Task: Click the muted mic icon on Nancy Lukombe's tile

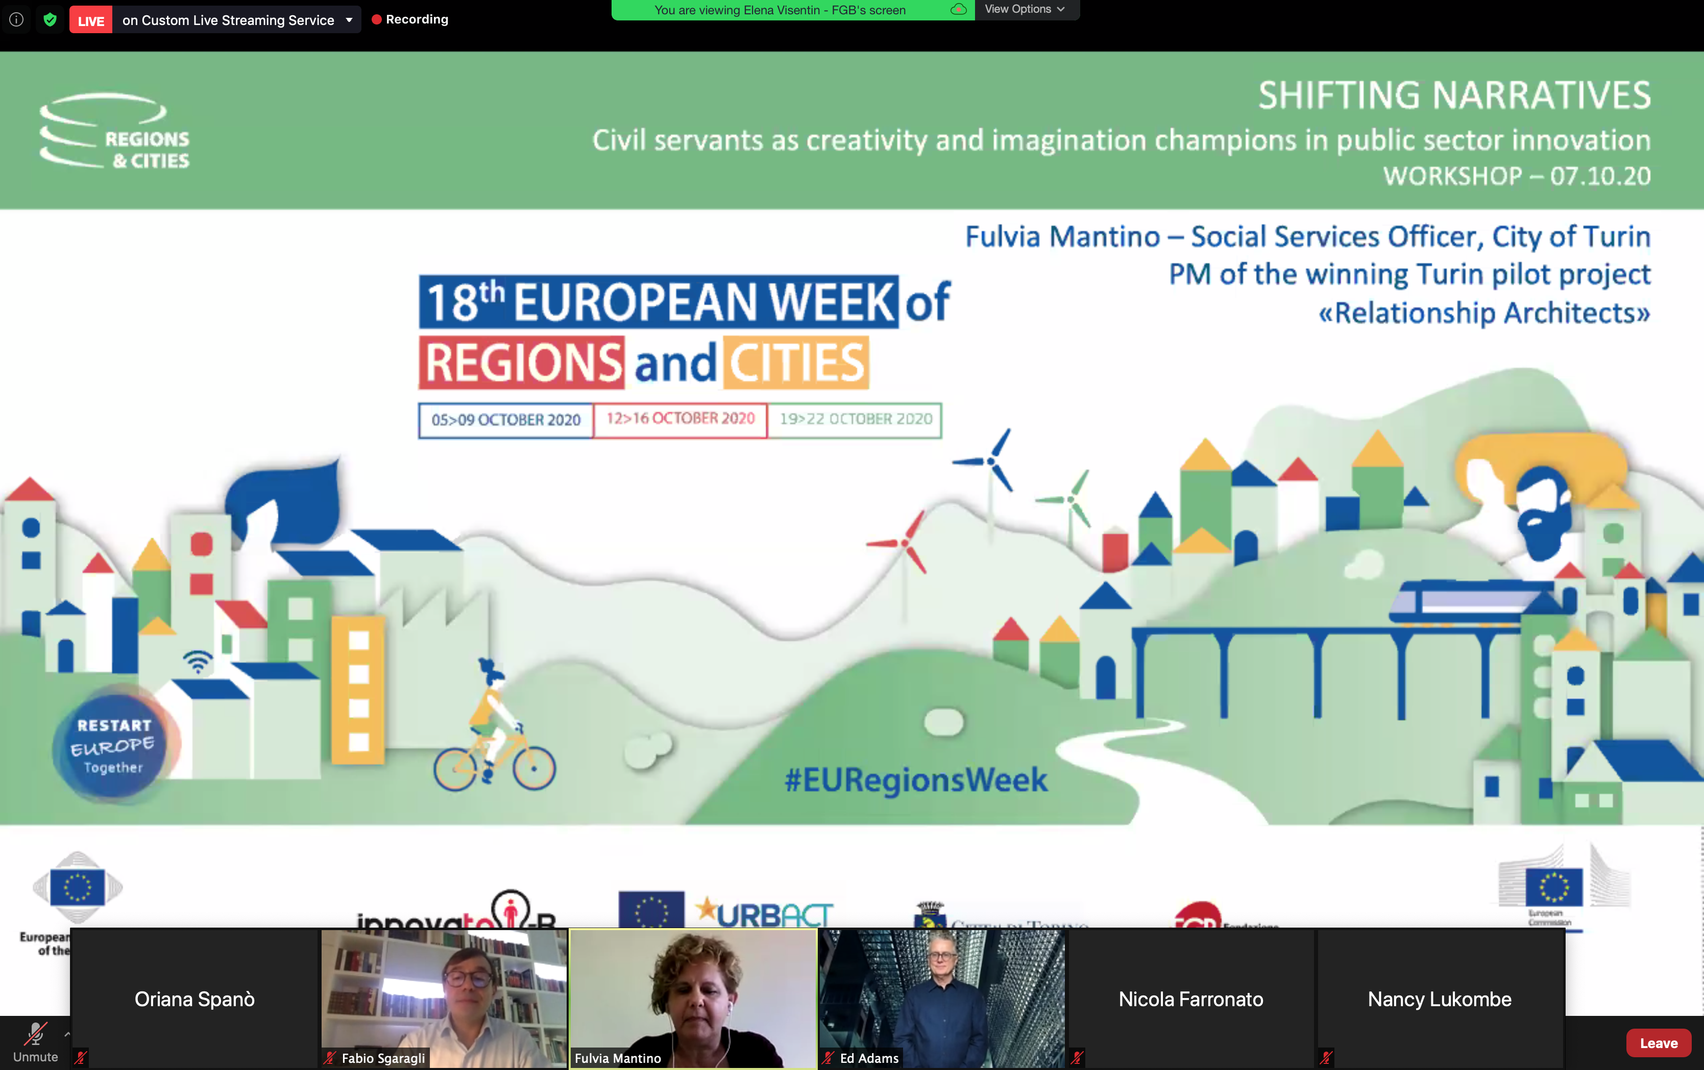Action: coord(1326,1058)
